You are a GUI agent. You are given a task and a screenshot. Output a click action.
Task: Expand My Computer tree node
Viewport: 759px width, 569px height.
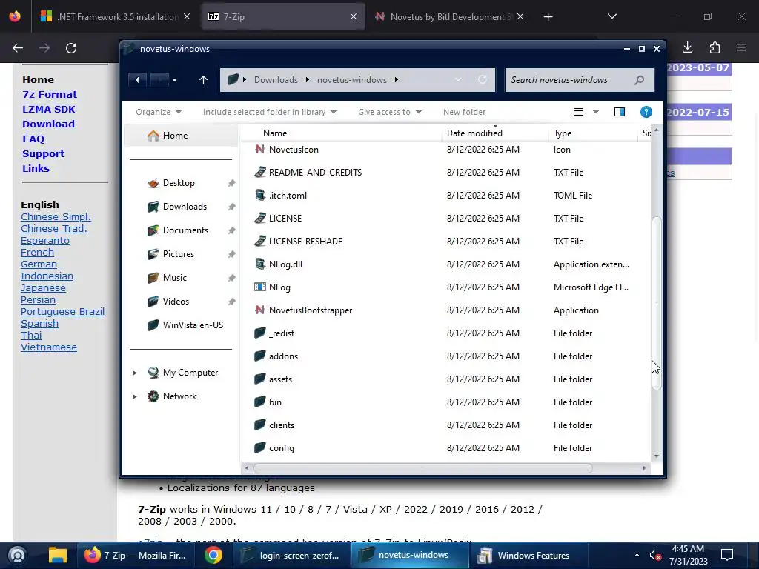click(135, 373)
